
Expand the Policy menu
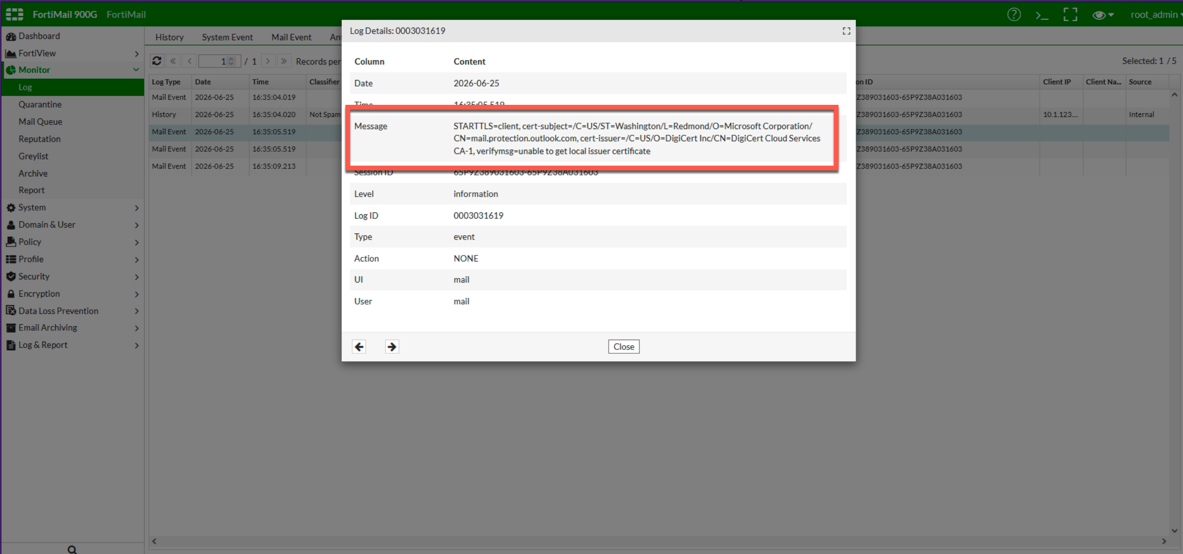pos(72,242)
